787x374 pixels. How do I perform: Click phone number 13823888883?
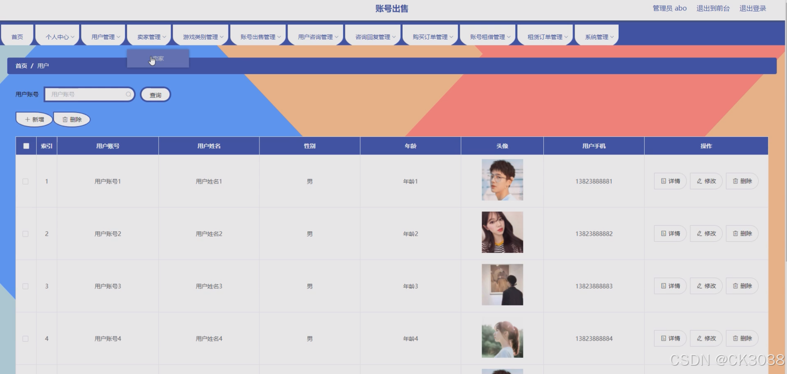coord(594,286)
